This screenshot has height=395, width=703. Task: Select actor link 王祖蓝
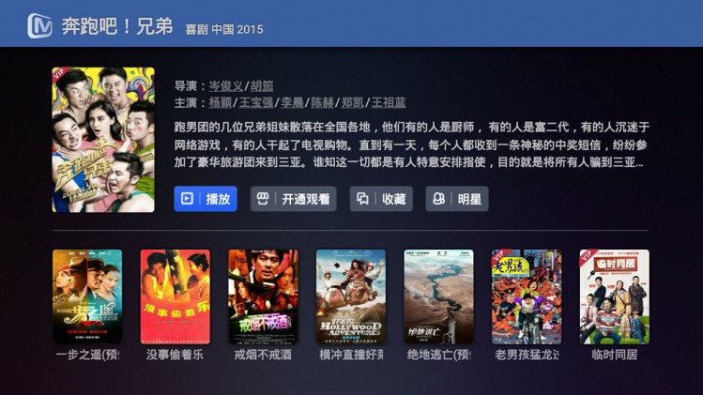click(x=389, y=102)
